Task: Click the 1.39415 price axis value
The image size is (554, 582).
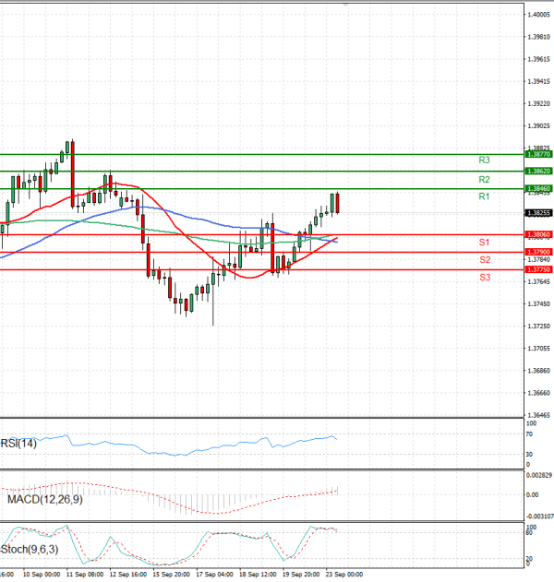Action: pyautogui.click(x=539, y=81)
